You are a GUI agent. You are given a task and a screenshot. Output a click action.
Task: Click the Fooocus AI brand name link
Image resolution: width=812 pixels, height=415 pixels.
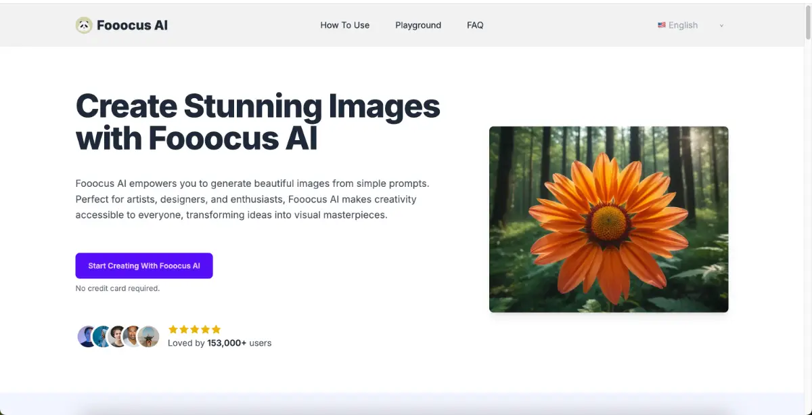132,24
